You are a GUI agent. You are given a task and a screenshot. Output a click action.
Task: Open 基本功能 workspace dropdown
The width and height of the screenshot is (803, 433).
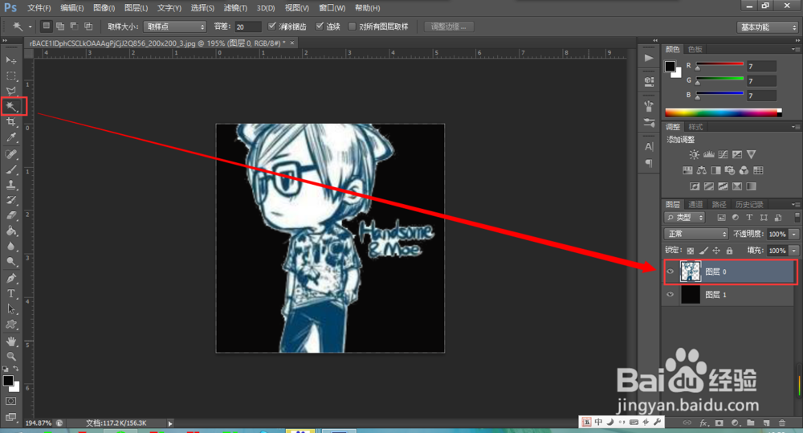[768, 27]
